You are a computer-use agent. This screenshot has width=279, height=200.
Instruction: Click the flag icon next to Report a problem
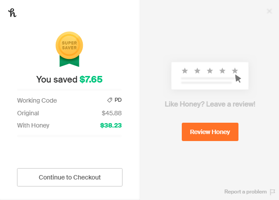coord(272,192)
